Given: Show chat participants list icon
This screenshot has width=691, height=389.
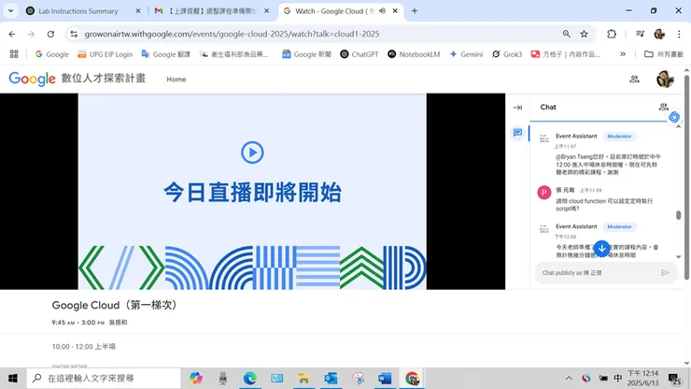Looking at the screenshot, I should coord(663,107).
